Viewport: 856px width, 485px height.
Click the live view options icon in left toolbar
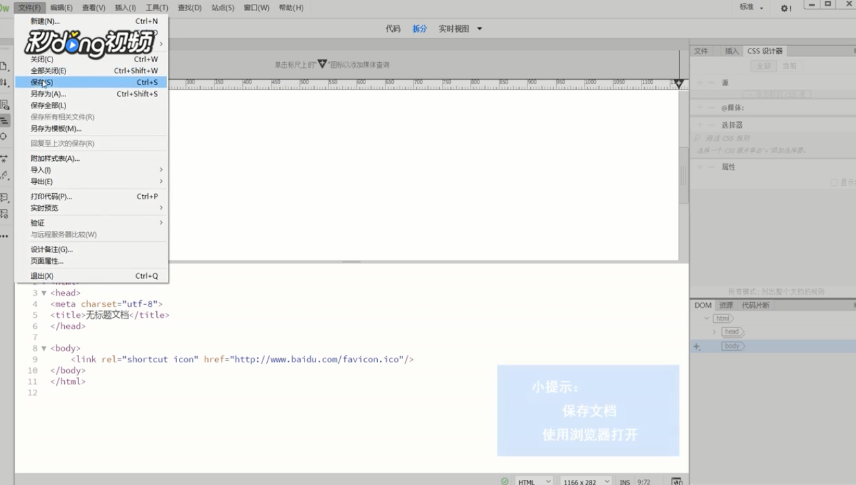tap(4, 104)
